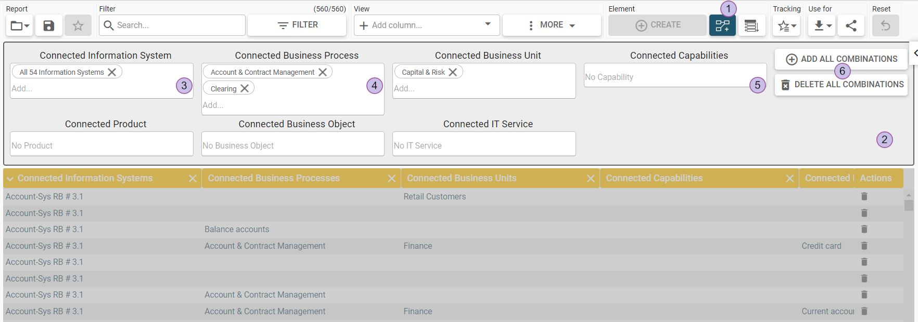Open the report folder dropdown
The height and width of the screenshot is (322, 918).
20,25
